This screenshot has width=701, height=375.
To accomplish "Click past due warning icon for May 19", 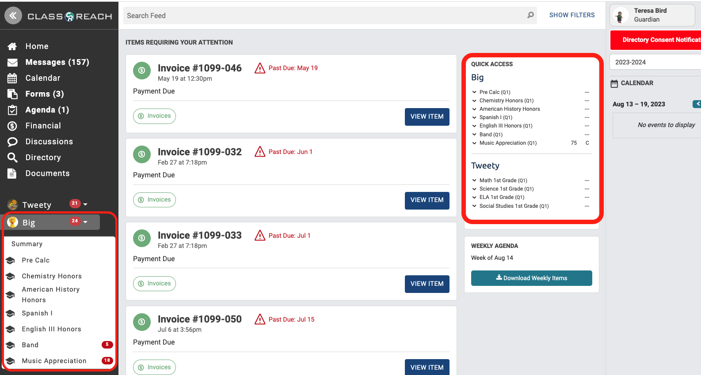I will coord(260,68).
